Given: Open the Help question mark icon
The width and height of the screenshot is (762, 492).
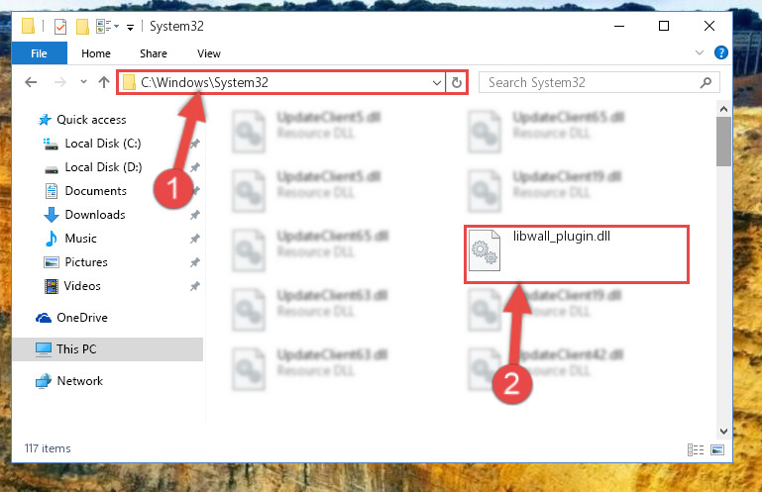Looking at the screenshot, I should [x=720, y=52].
